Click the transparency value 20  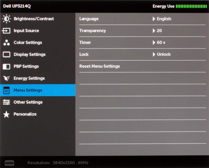[x=159, y=31]
